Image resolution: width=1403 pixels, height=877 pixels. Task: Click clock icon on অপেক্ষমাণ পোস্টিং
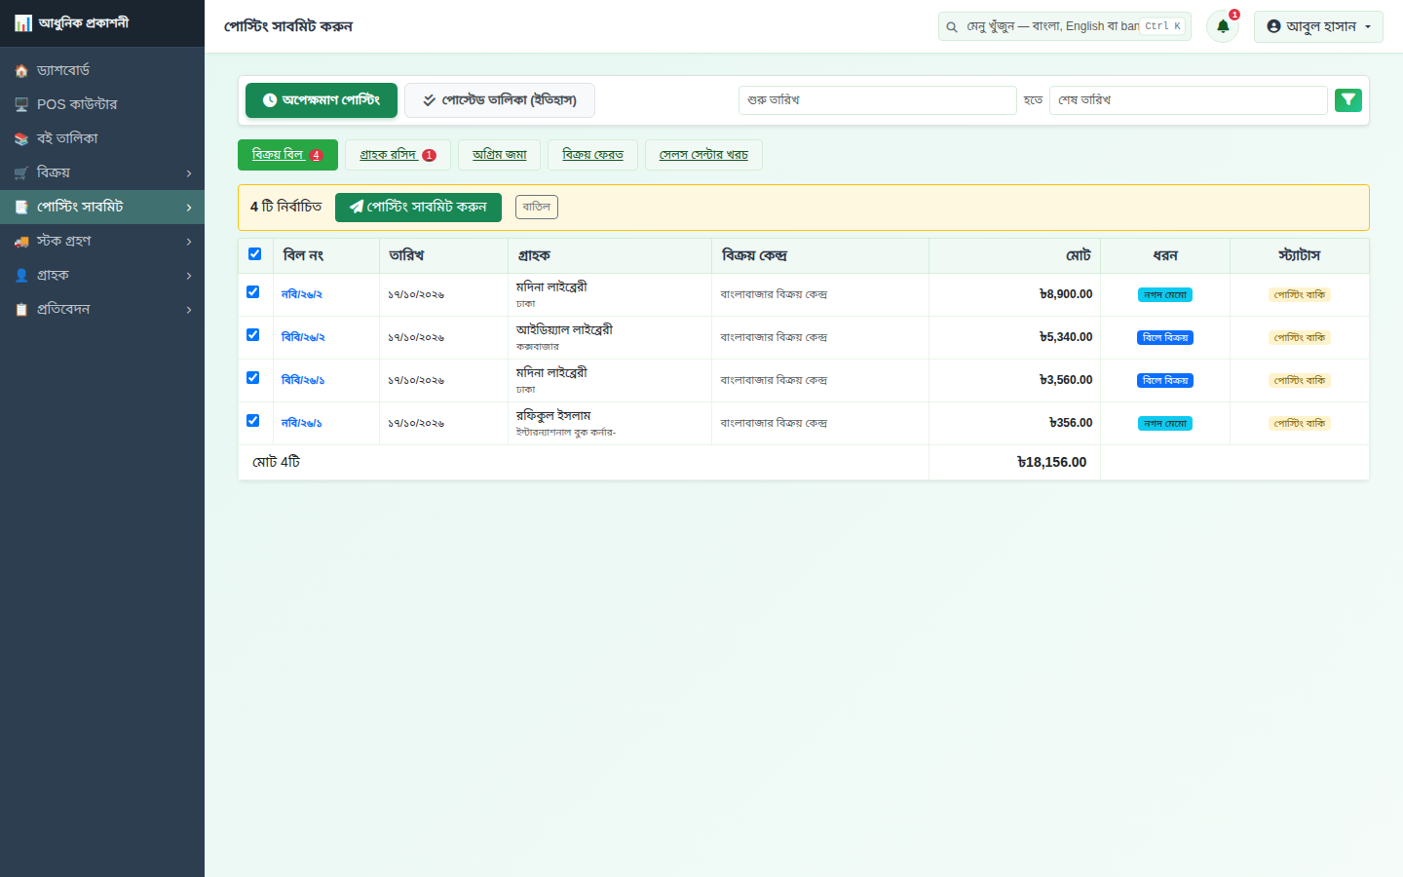pos(270,100)
